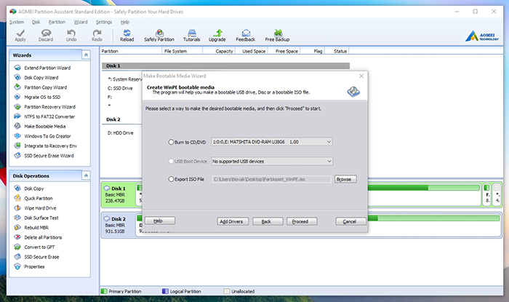The width and height of the screenshot is (509, 302).
Task: Start Migrate OS to SSD
Action: [42, 97]
